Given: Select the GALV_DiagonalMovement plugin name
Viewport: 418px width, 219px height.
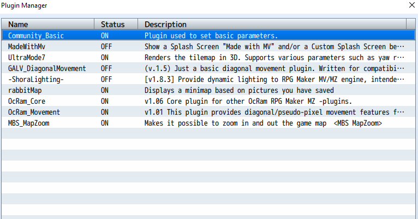Looking at the screenshot, I should (x=47, y=69).
